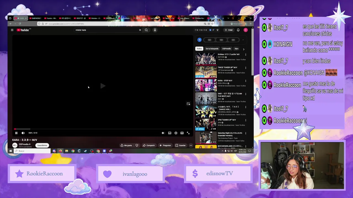Open the TWICE 'CHEER UP' M/V thumbnail
The width and height of the screenshot is (353, 198).
[x=206, y=72]
